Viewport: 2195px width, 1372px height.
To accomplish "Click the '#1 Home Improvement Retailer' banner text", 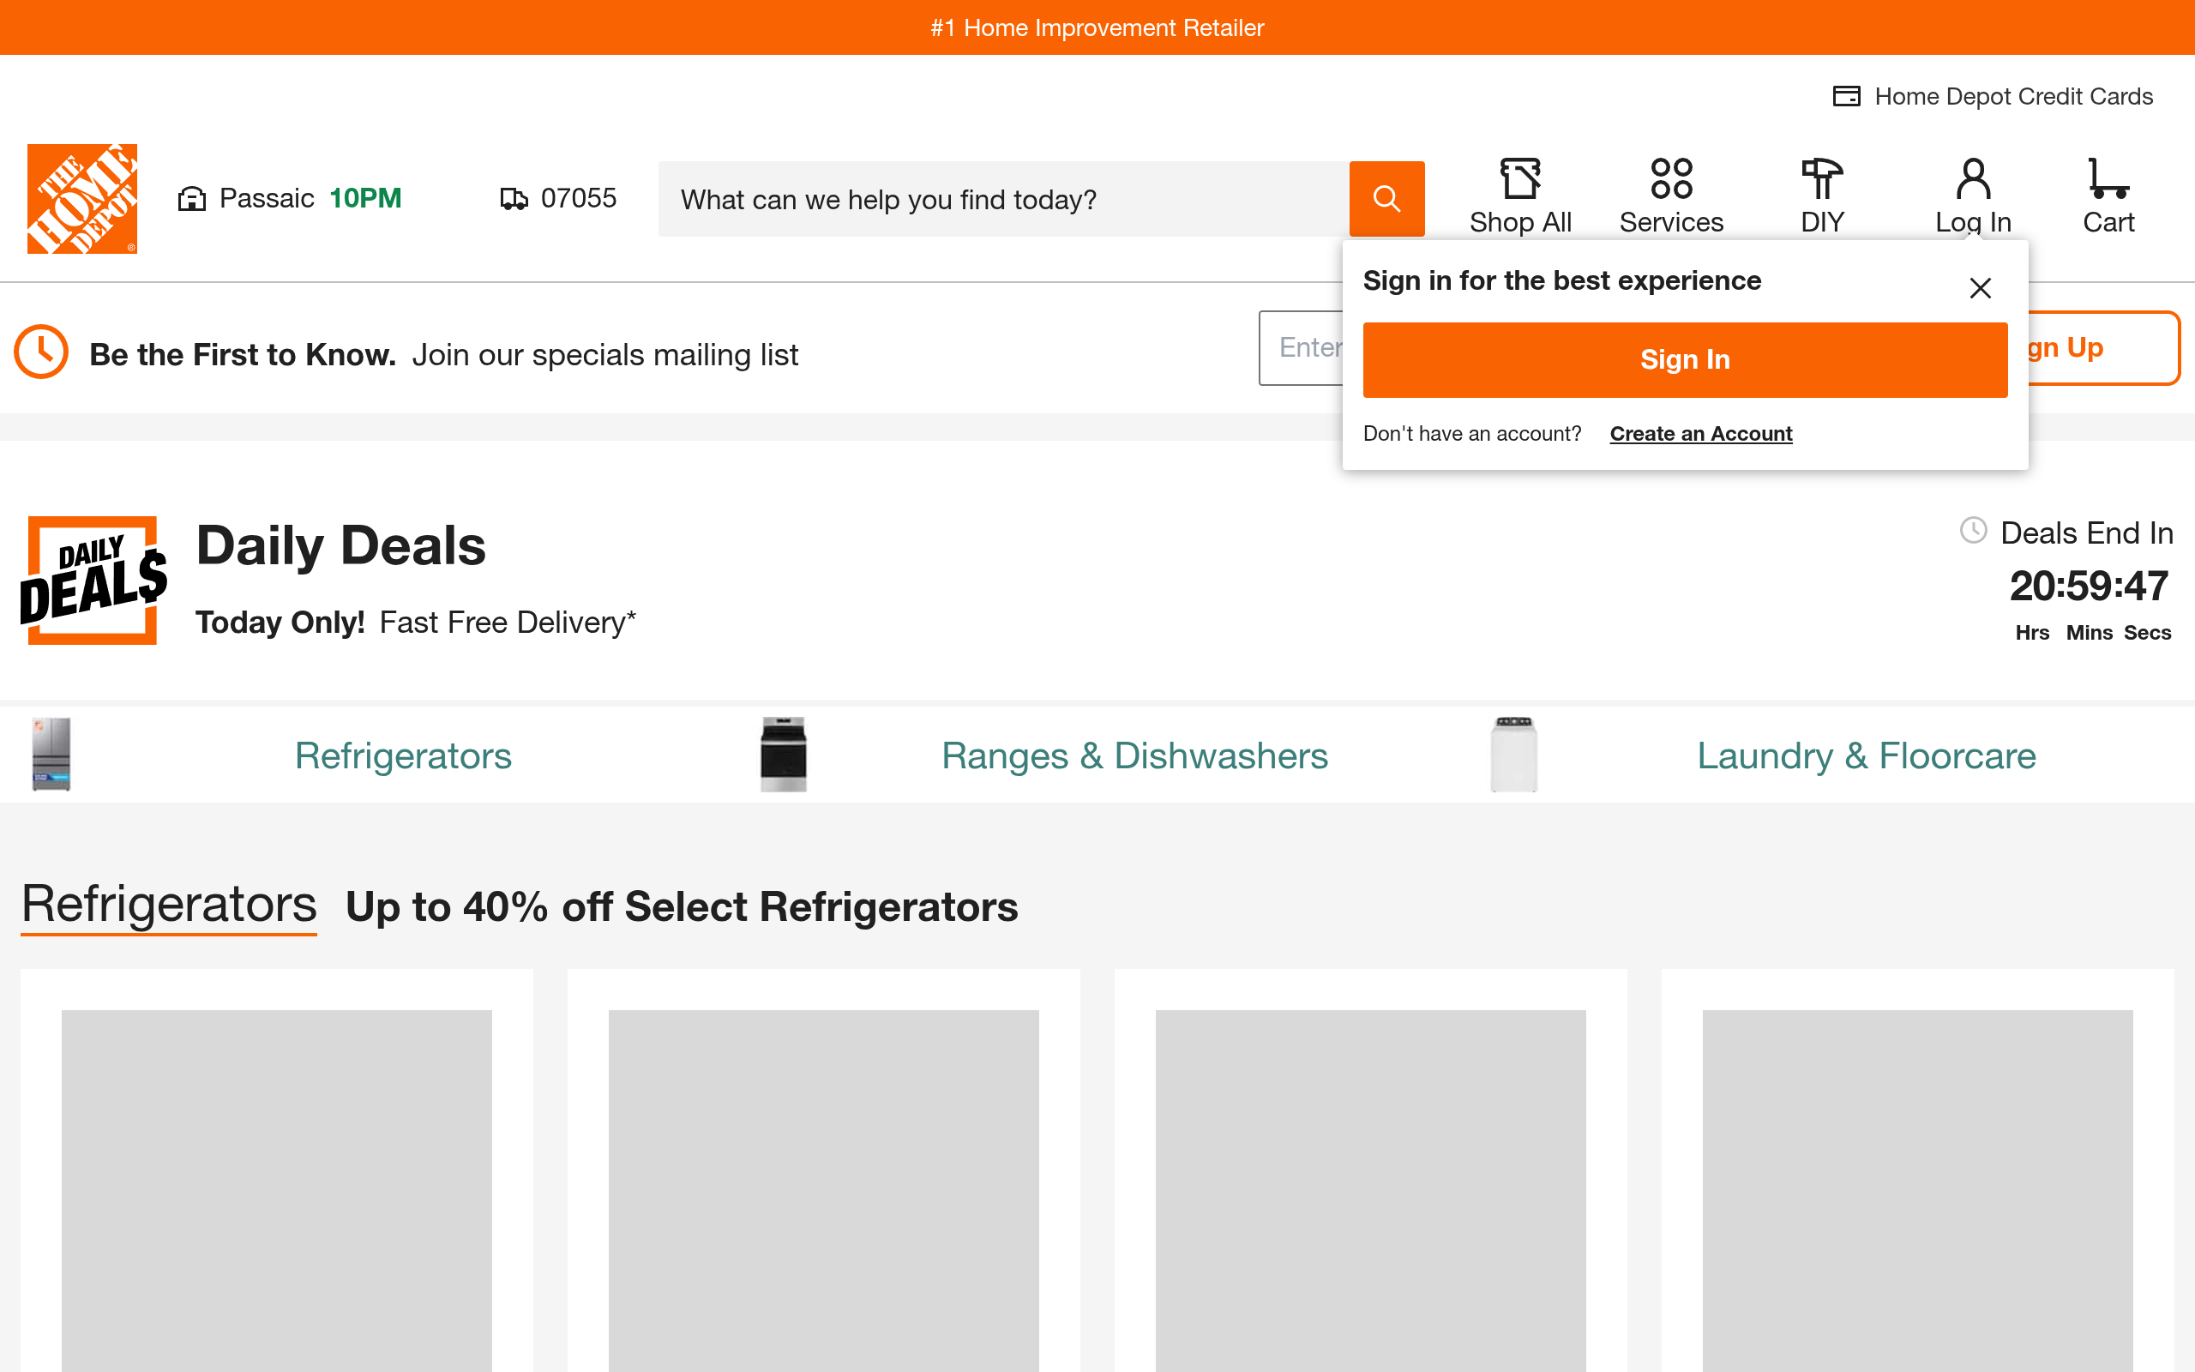I will click(1097, 28).
